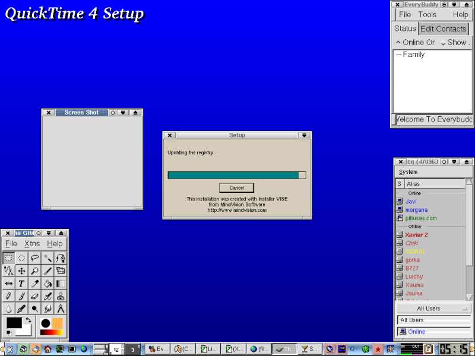Pick the Crop knife tool
Viewport: 475px width, 356px height.
pyautogui.click(x=47, y=271)
